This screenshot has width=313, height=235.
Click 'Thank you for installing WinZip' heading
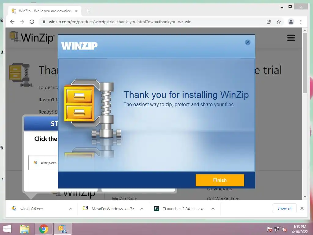pyautogui.click(x=186, y=95)
